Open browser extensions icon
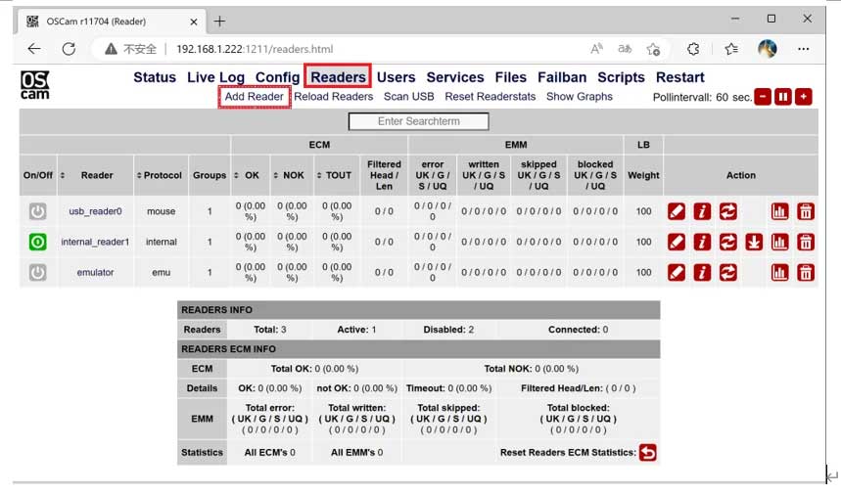Viewport: 841px width, 494px height. [693, 49]
